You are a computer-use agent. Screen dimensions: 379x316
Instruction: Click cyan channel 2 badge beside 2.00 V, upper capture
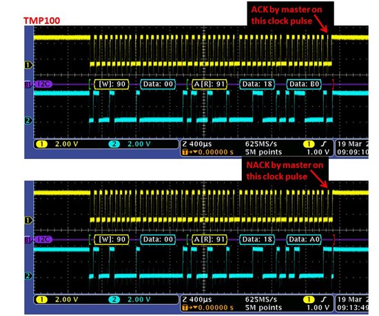(x=114, y=144)
